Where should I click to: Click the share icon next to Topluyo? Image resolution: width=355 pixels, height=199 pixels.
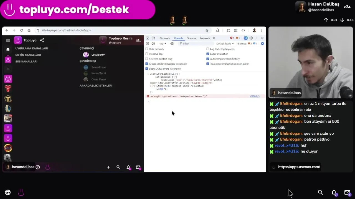[42, 40]
